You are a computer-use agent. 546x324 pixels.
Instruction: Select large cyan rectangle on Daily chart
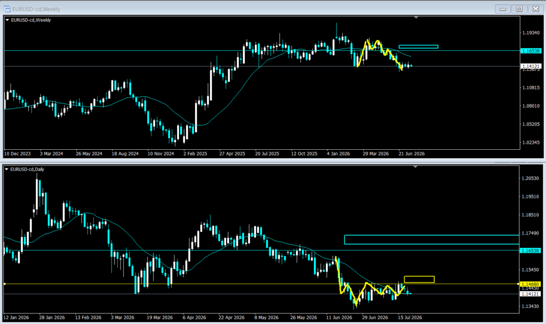431,240
